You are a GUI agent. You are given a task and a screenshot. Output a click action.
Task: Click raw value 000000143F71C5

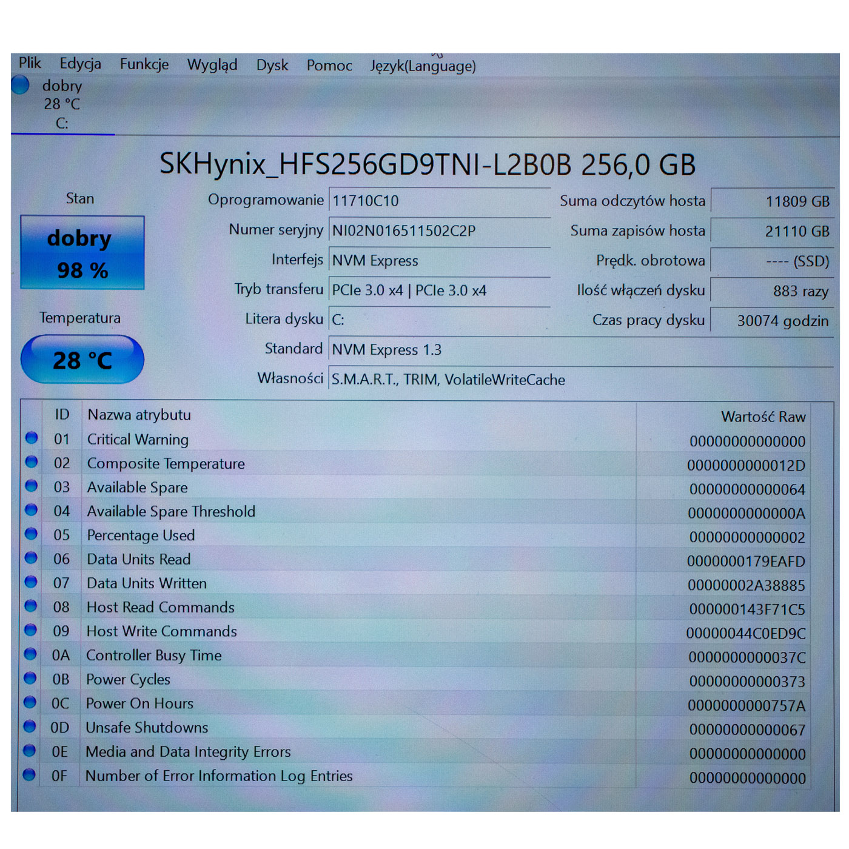click(x=747, y=609)
